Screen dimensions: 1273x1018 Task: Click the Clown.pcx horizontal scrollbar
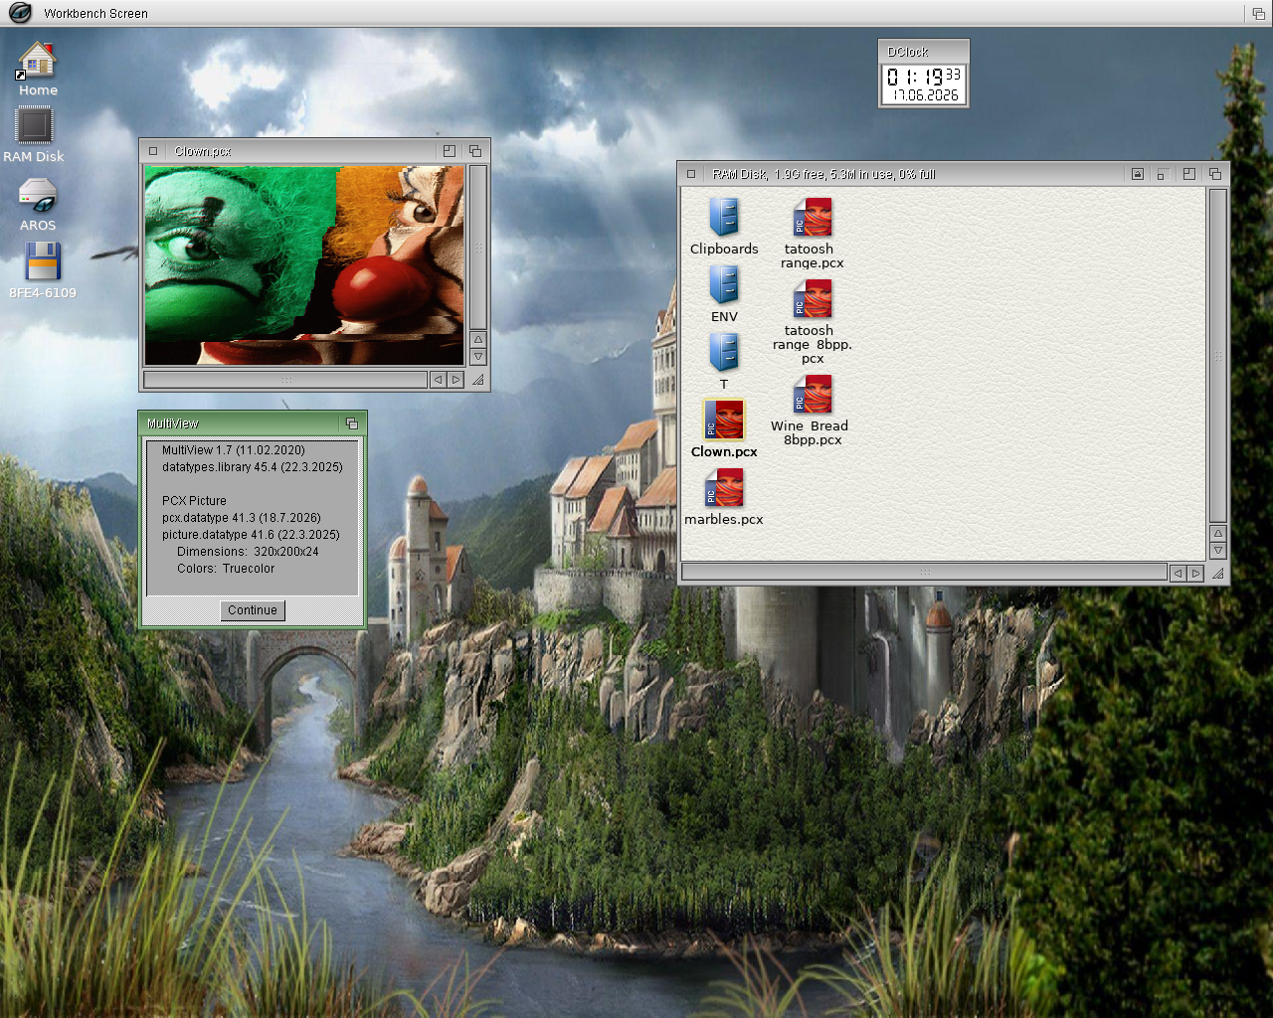tap(286, 380)
